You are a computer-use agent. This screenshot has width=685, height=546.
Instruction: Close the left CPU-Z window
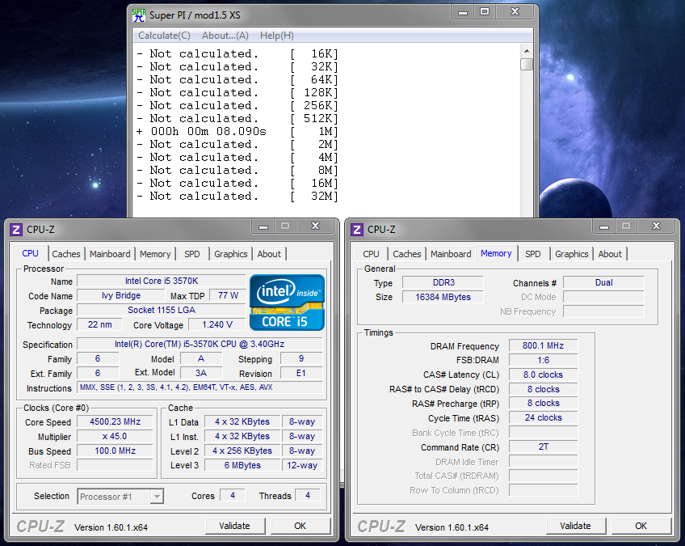click(315, 226)
